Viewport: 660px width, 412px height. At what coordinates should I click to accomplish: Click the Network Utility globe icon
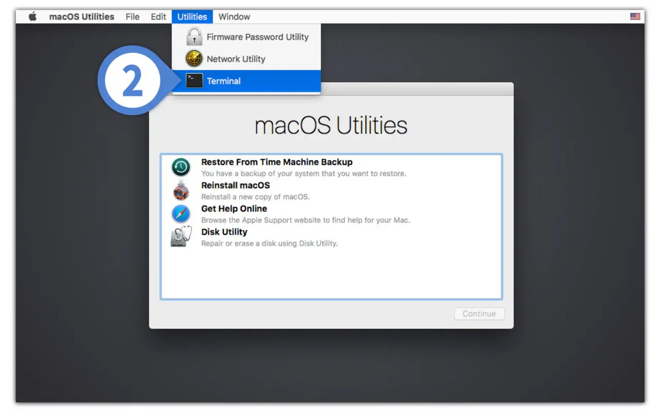(193, 58)
